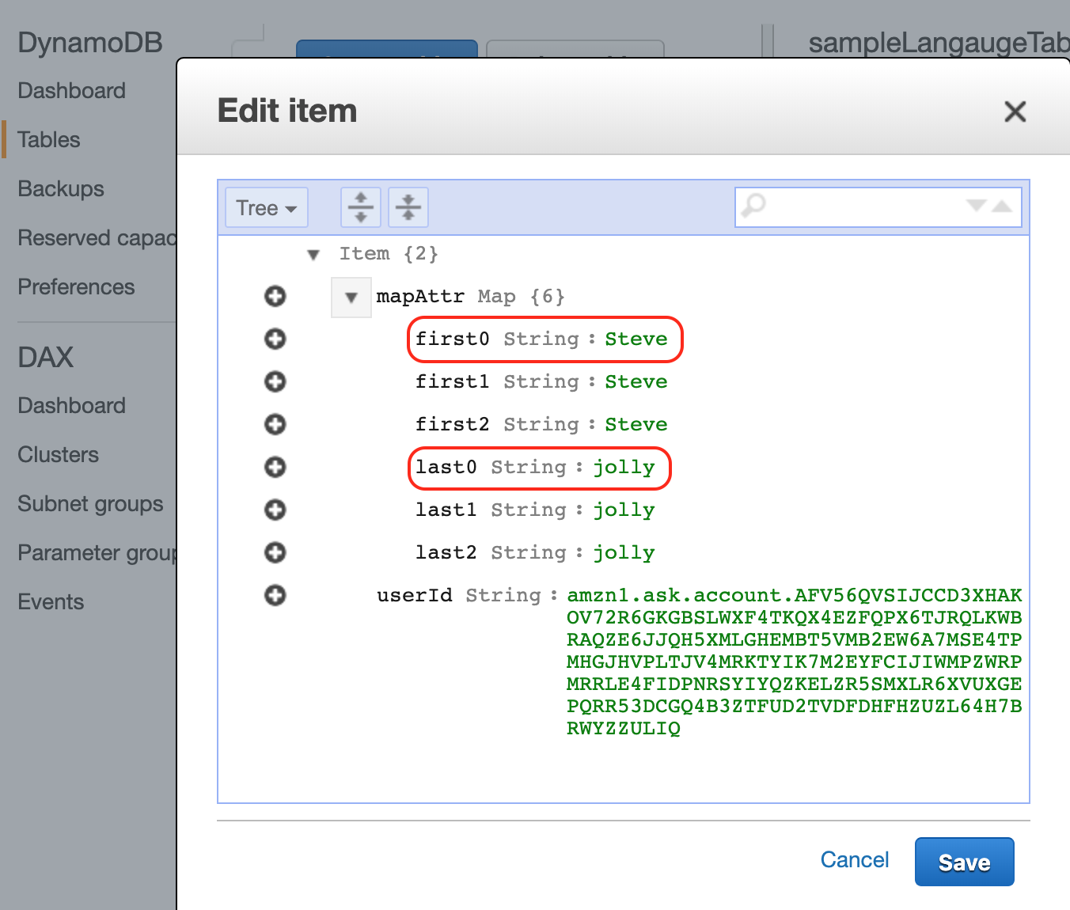Click the first2 field name
The image size is (1070, 910).
pos(453,425)
